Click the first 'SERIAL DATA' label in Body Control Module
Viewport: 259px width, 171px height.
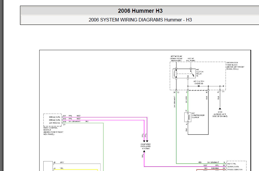pos(55,117)
